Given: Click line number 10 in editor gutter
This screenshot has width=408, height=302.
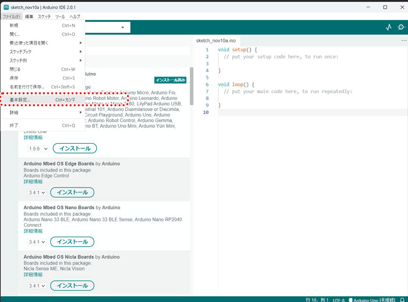Looking at the screenshot, I should (206, 112).
